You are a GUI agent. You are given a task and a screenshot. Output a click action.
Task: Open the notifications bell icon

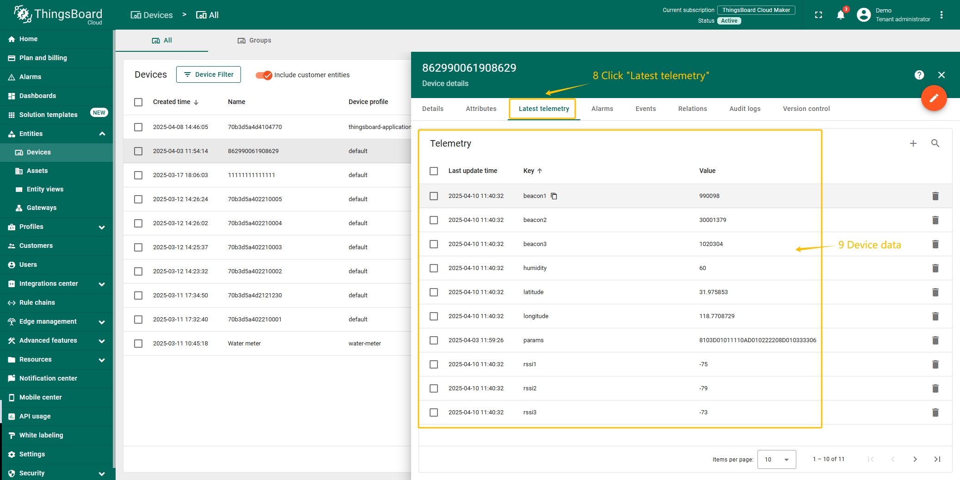pos(840,15)
